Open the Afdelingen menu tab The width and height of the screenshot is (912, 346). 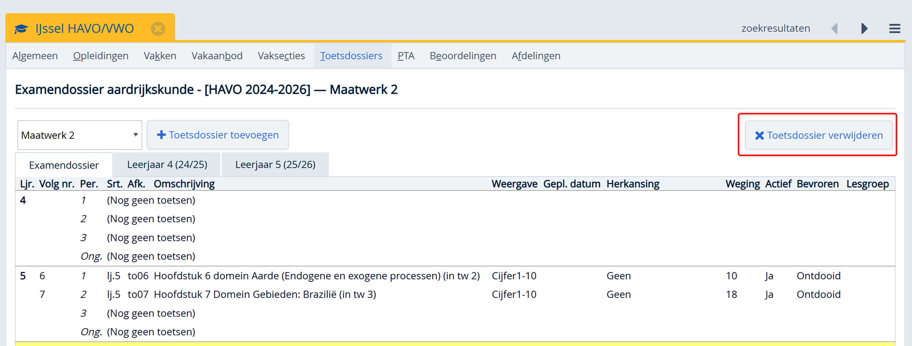536,56
